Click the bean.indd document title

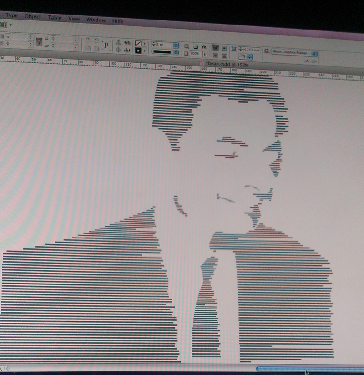pos(227,64)
